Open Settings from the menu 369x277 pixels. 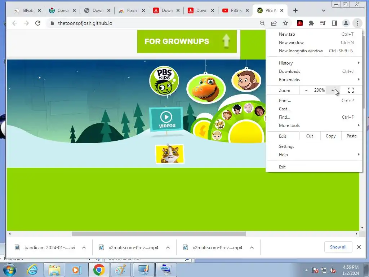(x=314, y=146)
